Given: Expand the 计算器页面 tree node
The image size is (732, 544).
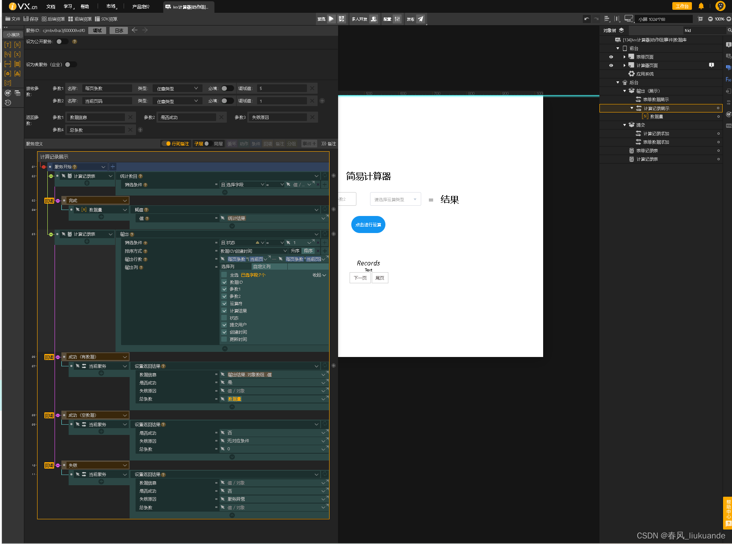Looking at the screenshot, I should coord(625,65).
